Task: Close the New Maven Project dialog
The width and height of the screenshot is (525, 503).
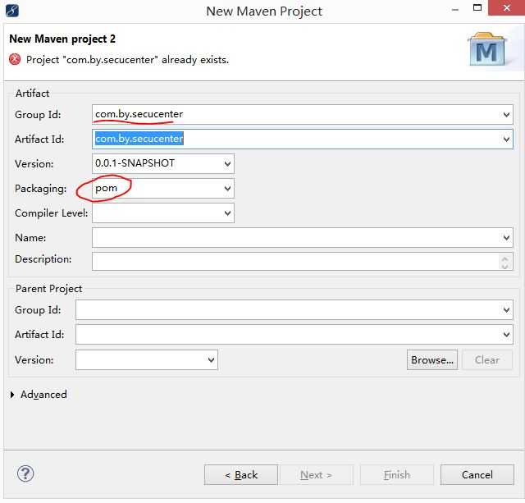Action: (506, 8)
